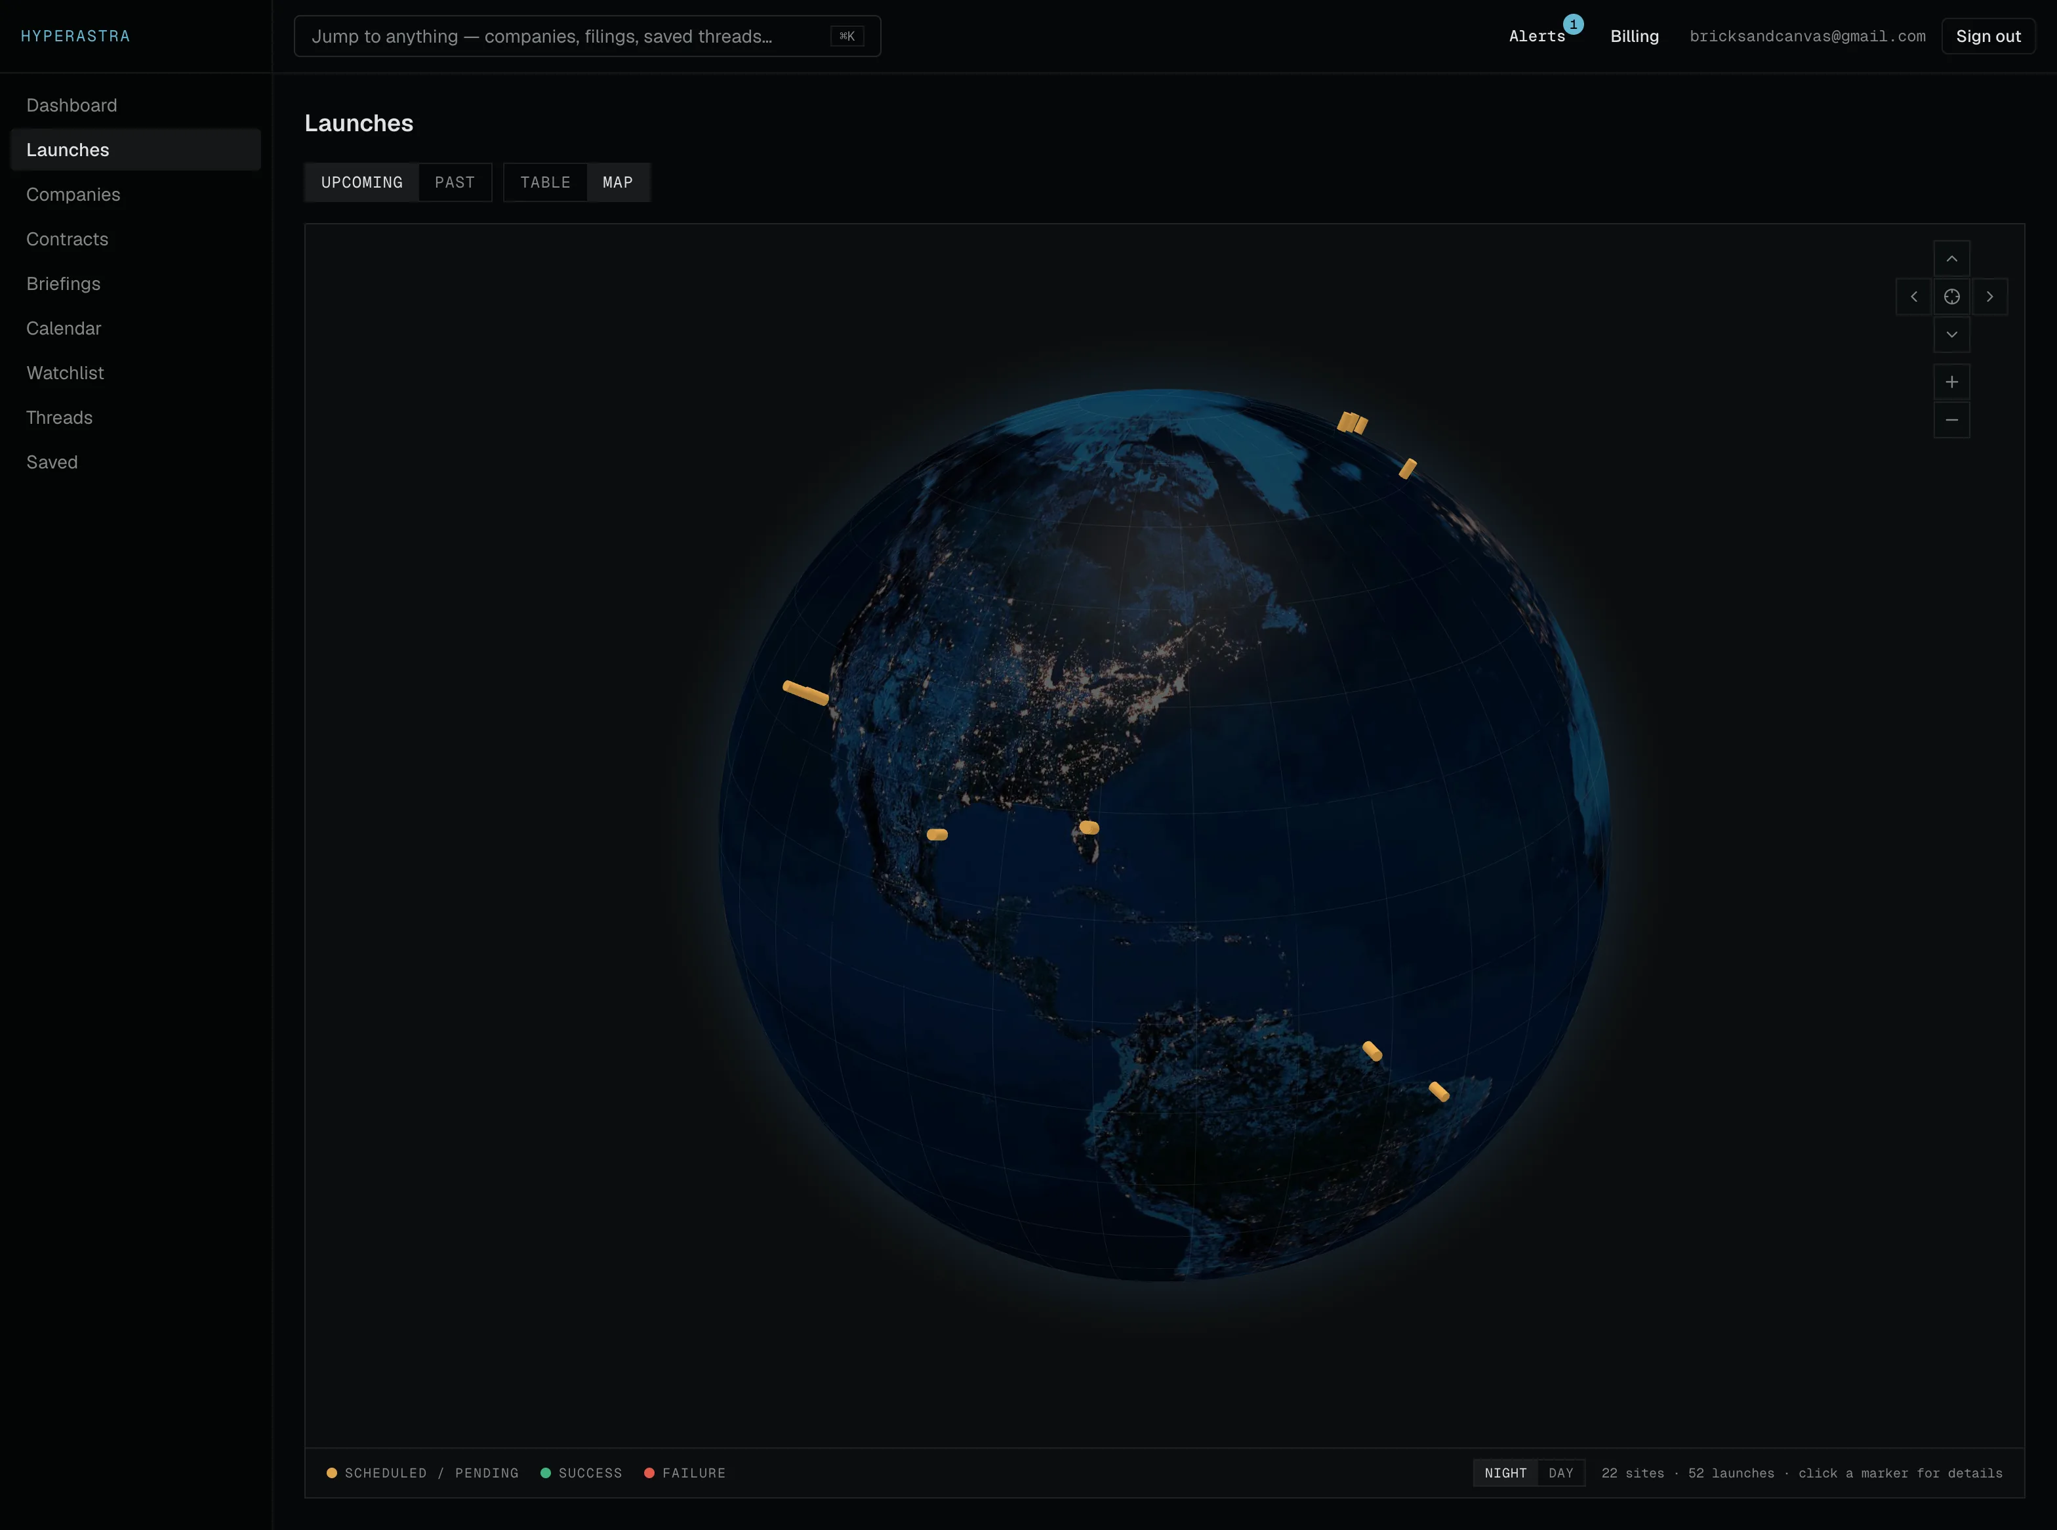Screen dimensions: 2057x1530
Task: Zoom out of the globe map
Action: [1951, 419]
